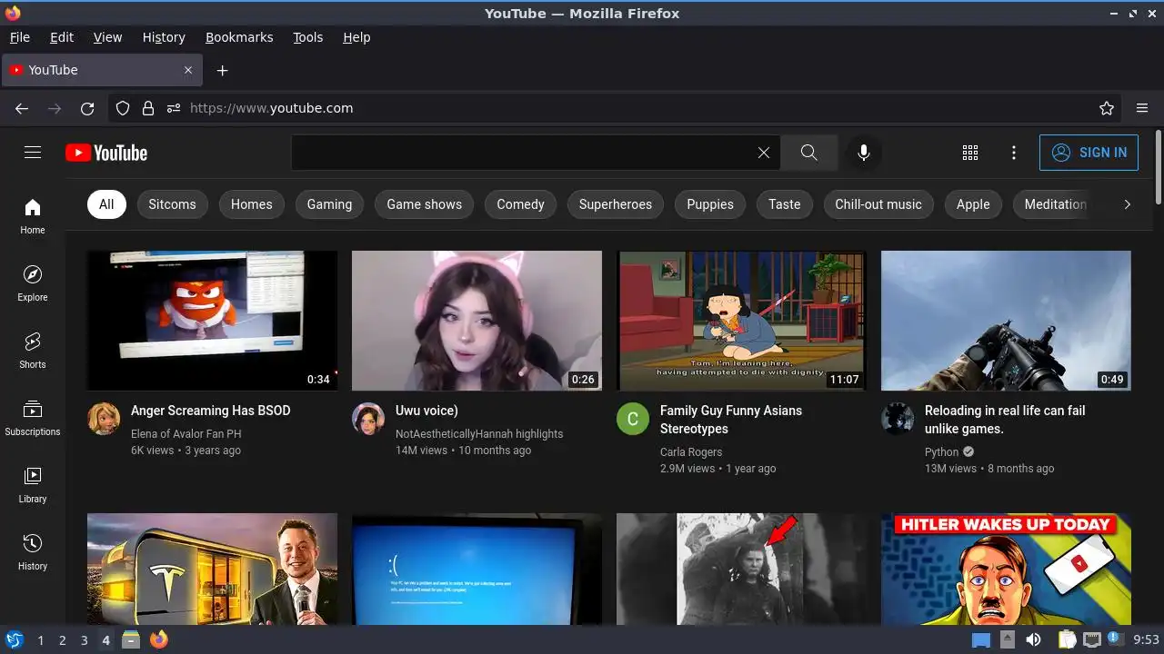1164x654 pixels.
Task: Open Shorts in the sidebar
Action: (x=33, y=351)
